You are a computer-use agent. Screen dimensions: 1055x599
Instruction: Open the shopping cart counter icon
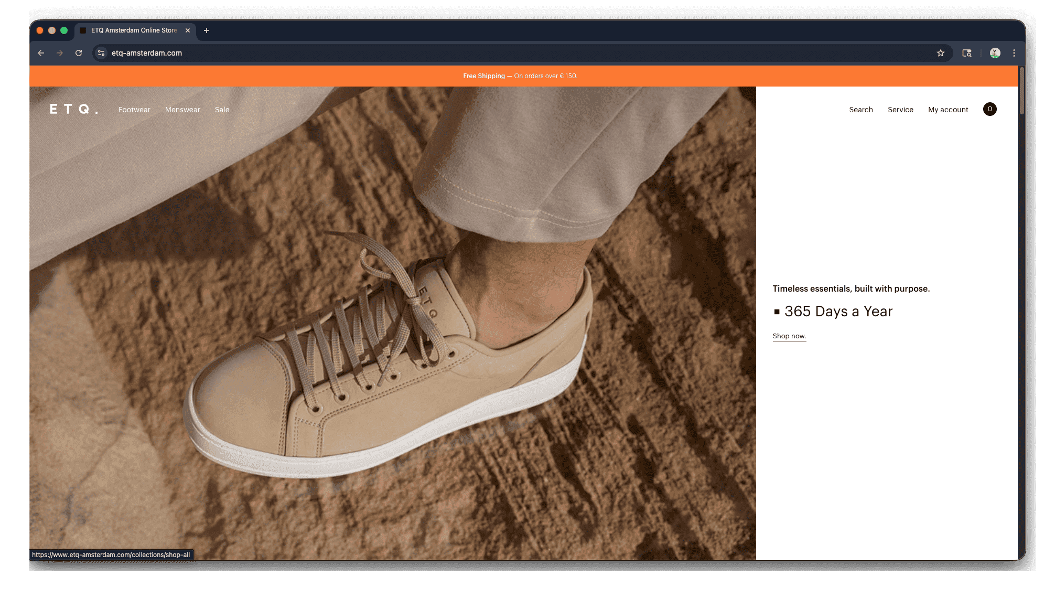989,109
